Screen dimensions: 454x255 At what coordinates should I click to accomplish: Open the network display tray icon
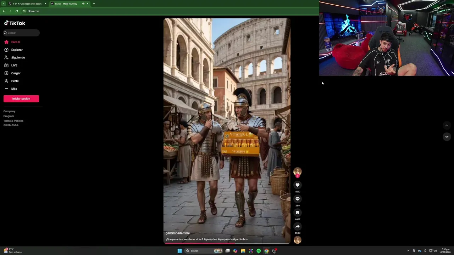click(431, 251)
